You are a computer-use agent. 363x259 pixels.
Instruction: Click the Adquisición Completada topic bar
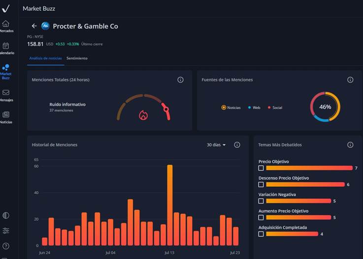[x=292, y=234]
